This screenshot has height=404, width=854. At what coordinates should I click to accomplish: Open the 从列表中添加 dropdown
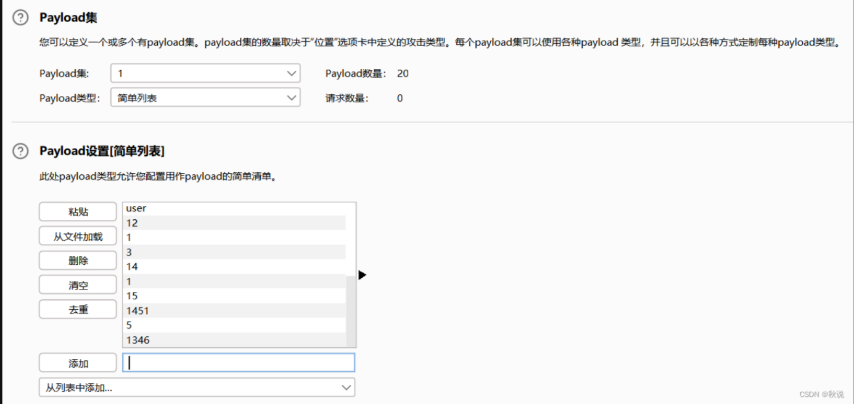tap(196, 387)
